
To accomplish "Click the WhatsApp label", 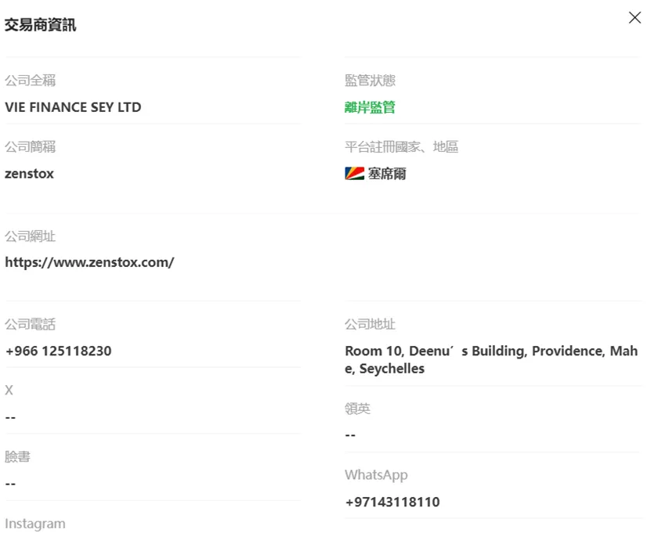I will click(x=376, y=475).
